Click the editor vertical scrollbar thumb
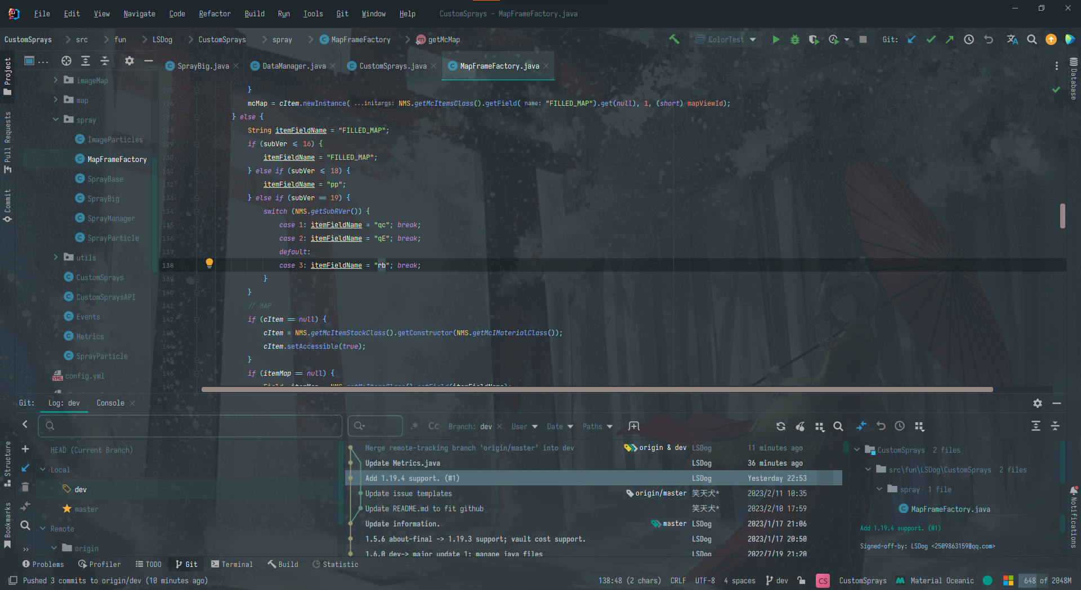The width and height of the screenshot is (1081, 590). pos(1062,216)
